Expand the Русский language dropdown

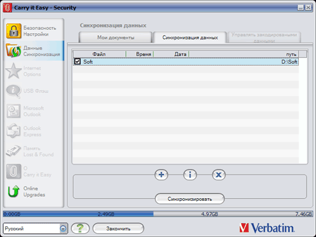pos(63,229)
